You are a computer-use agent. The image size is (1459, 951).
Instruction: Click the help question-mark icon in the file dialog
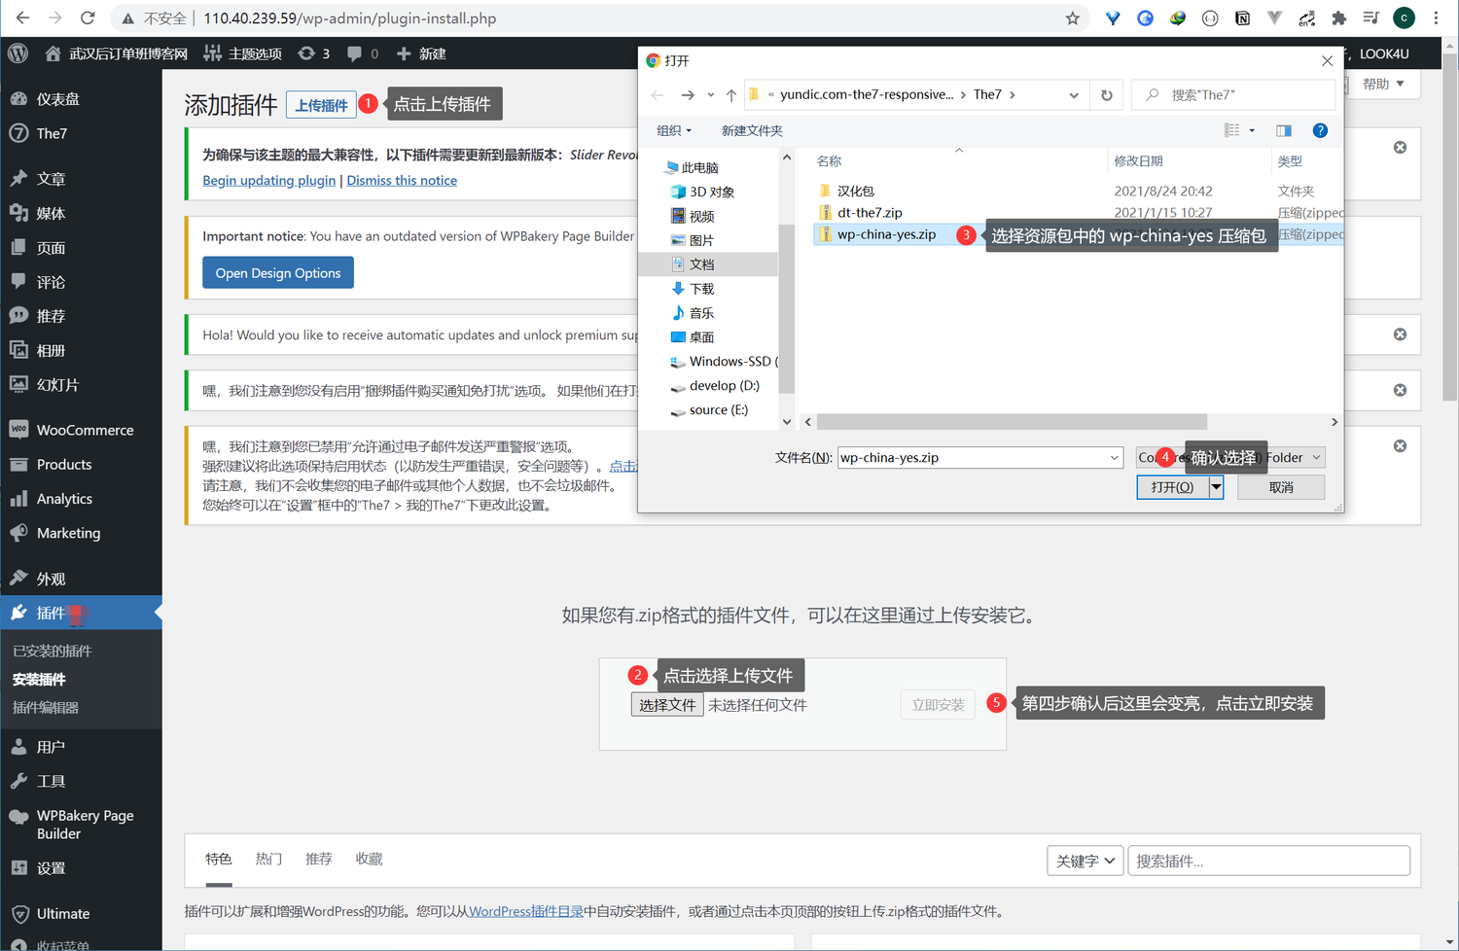1320,130
